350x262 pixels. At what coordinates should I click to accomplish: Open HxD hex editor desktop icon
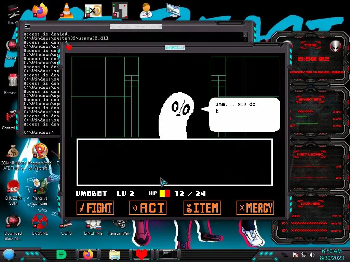coord(93,10)
